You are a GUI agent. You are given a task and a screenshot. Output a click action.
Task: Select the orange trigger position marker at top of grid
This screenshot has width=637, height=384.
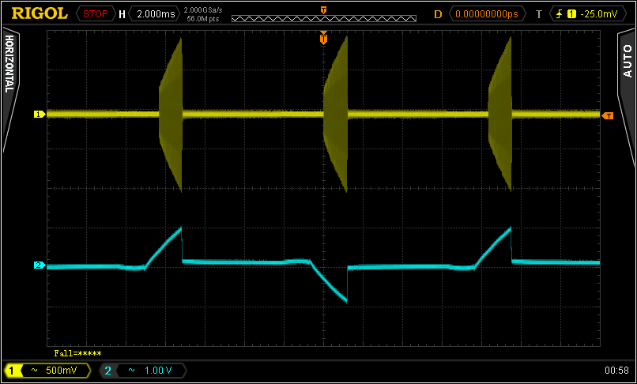click(323, 38)
